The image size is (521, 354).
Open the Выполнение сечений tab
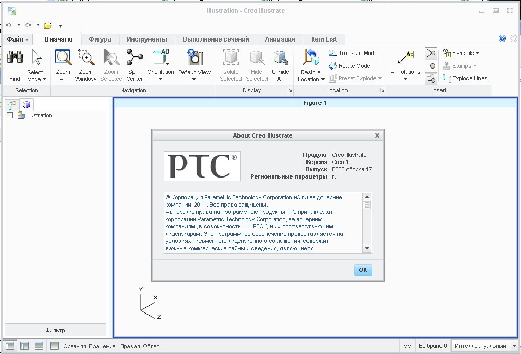(x=216, y=39)
